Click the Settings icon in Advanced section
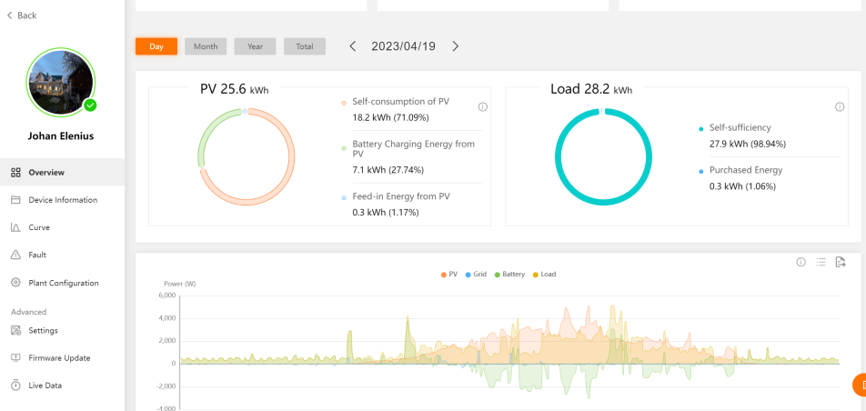Screen dimensions: 866x411 tap(16, 330)
